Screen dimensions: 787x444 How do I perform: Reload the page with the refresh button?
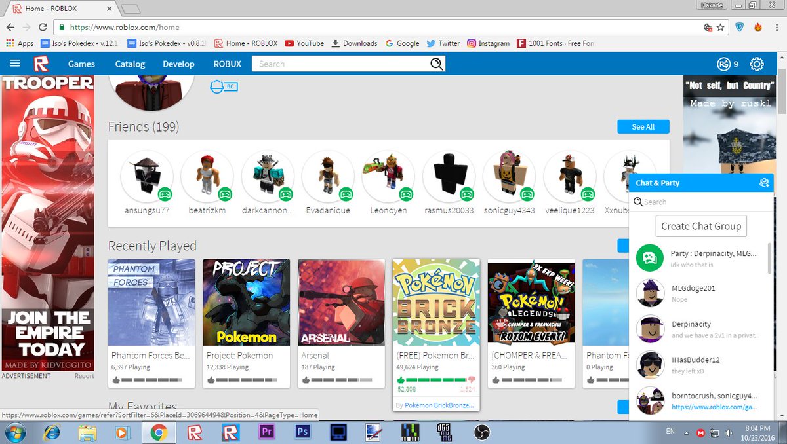coord(43,28)
